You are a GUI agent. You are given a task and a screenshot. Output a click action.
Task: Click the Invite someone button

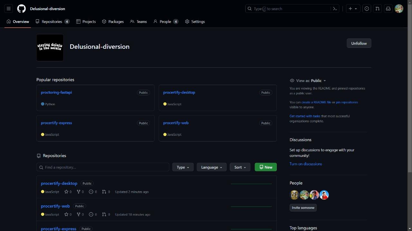303,208
